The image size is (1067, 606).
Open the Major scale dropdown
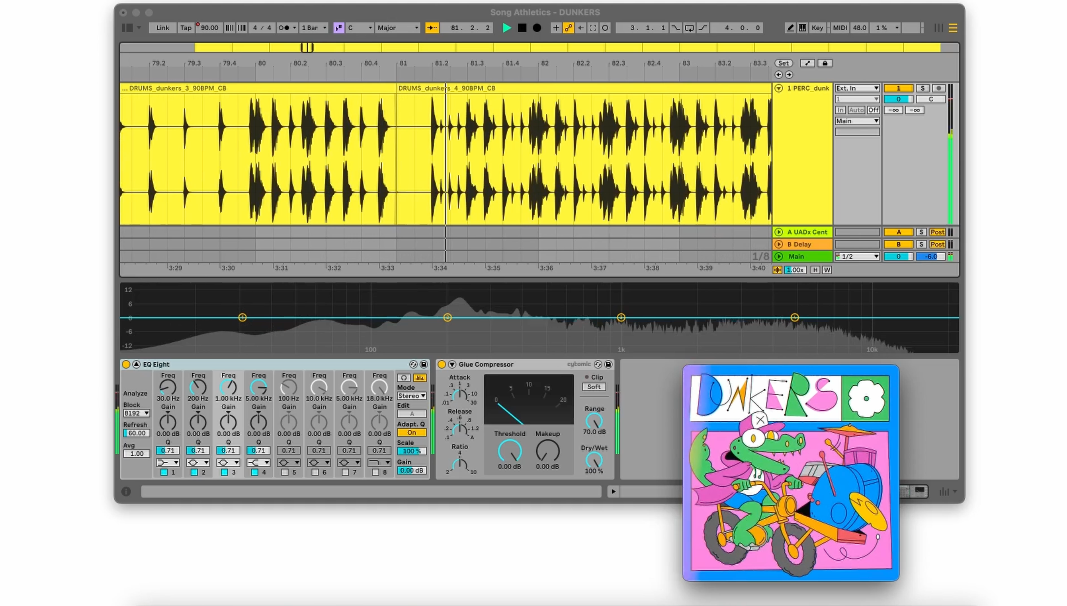(398, 28)
